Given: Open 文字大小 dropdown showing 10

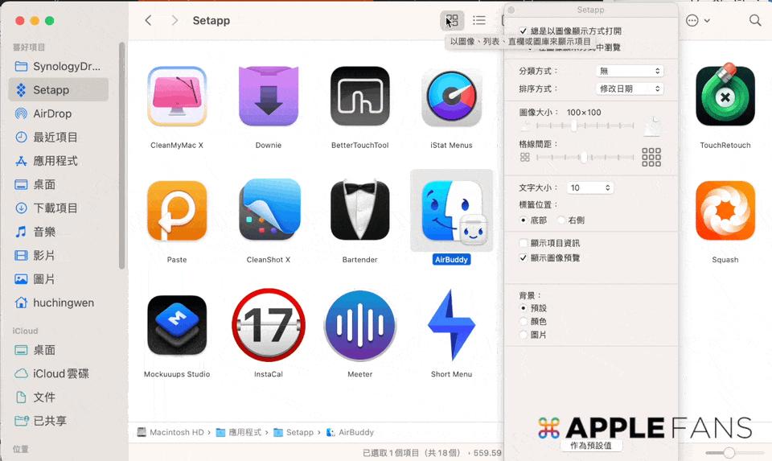Looking at the screenshot, I should click(x=589, y=187).
